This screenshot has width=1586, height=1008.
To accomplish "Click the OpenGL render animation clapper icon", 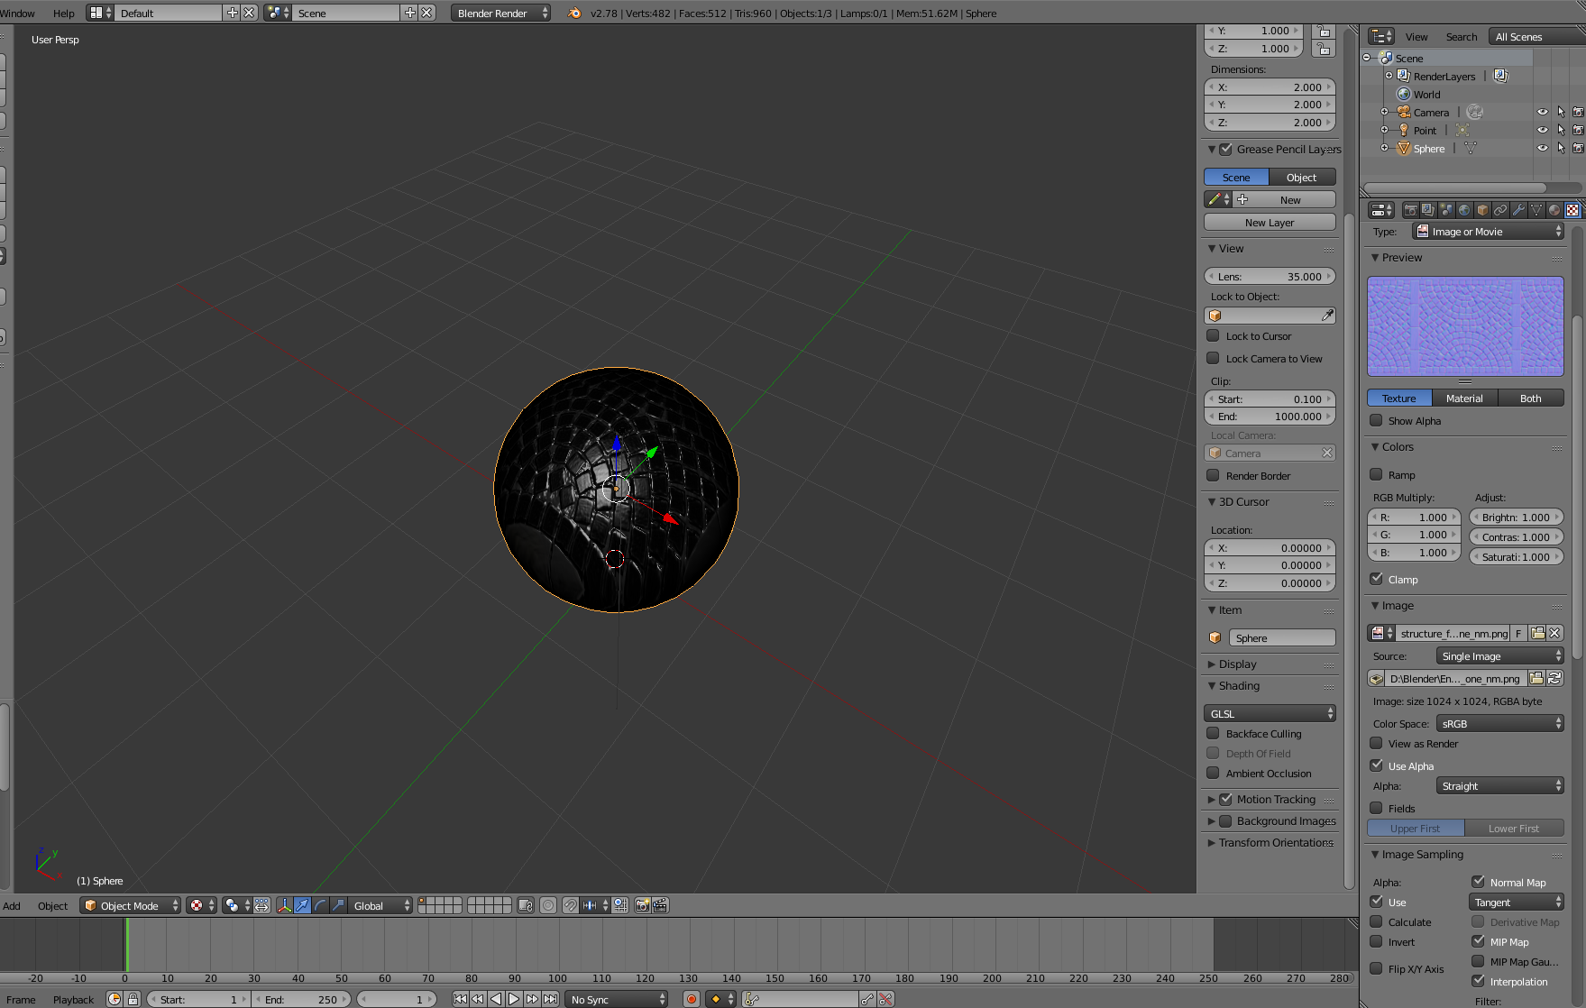I will pyautogui.click(x=660, y=905).
